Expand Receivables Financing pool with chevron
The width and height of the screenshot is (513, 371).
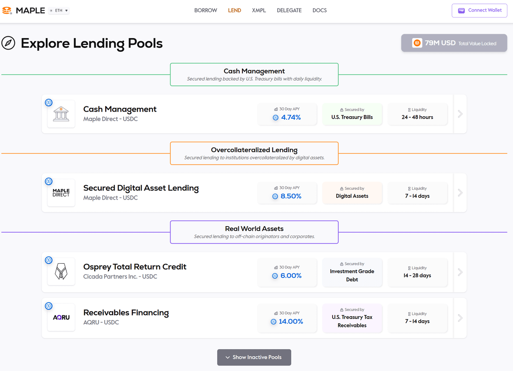pos(460,318)
